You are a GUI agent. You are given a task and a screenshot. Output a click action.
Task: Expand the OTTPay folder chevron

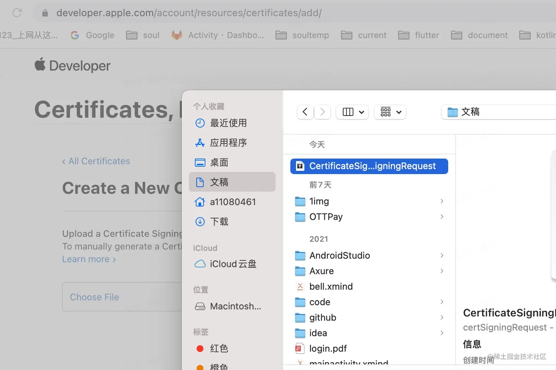coord(442,217)
